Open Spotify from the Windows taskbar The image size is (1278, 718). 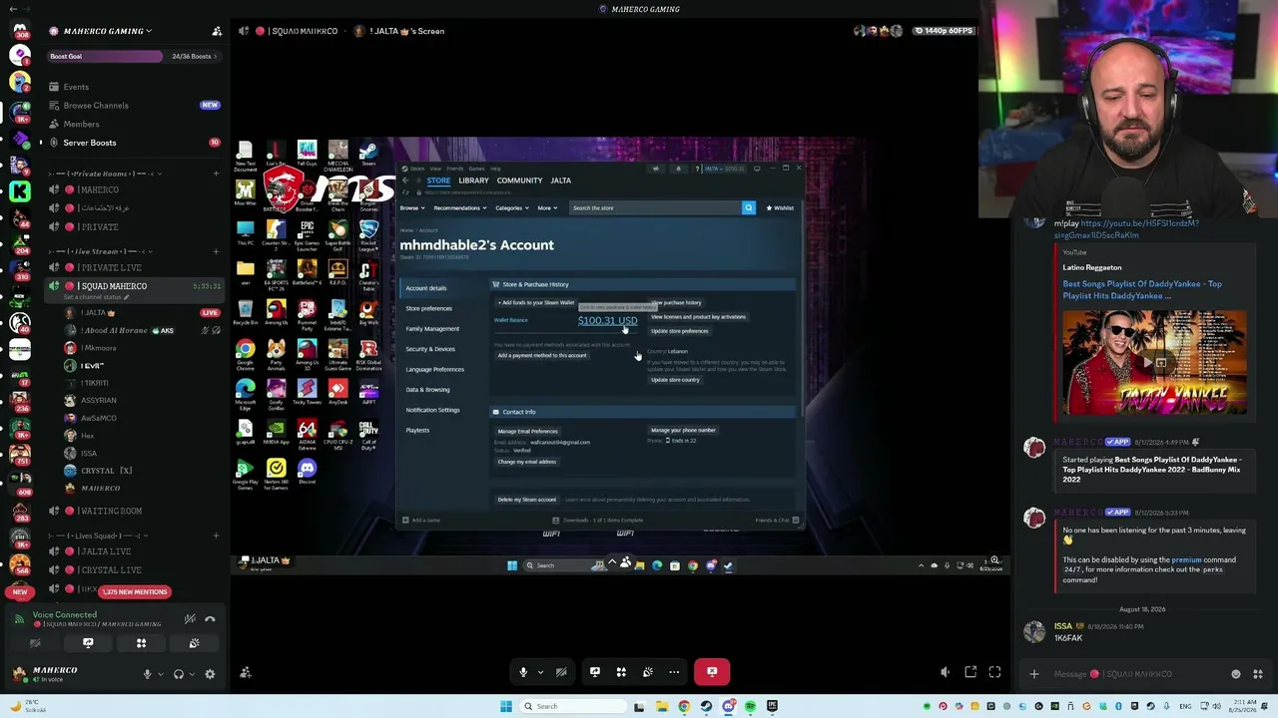click(x=750, y=706)
